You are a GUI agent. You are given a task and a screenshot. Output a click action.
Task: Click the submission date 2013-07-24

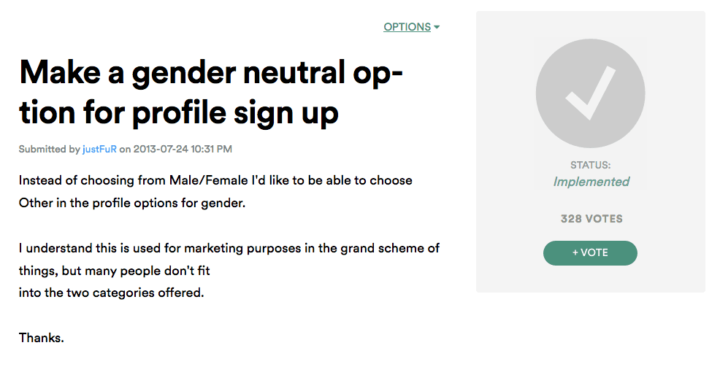(x=160, y=150)
